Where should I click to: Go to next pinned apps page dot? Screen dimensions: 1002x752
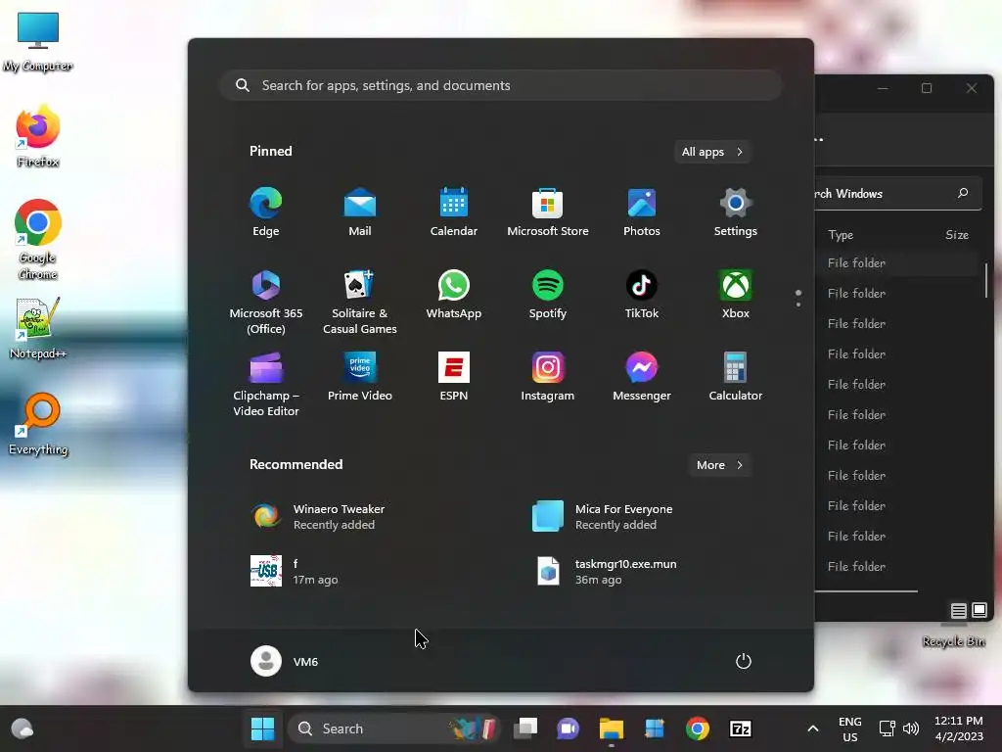pyautogui.click(x=798, y=305)
